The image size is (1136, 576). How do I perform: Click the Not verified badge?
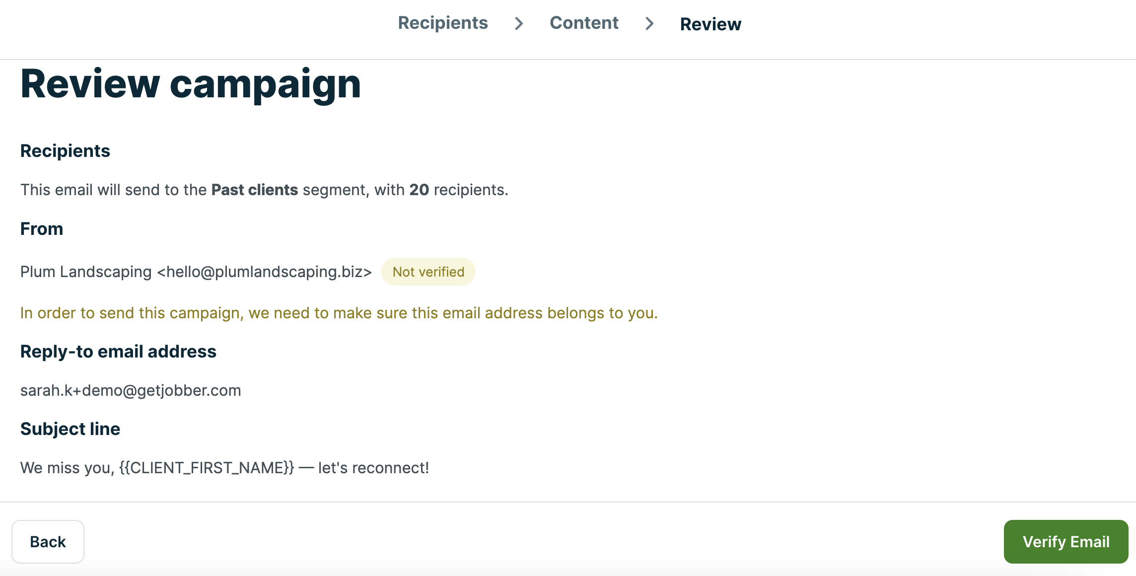(x=428, y=272)
